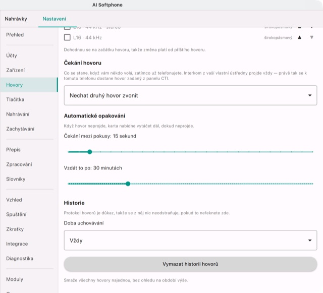Open Spuštění settings section

(x=29, y=214)
